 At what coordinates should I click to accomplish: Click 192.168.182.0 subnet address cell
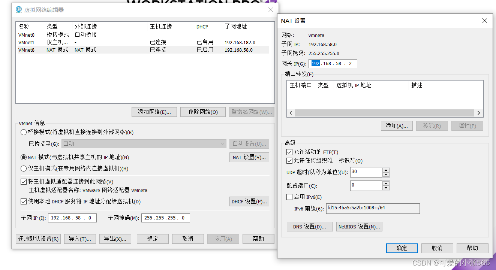(240, 43)
